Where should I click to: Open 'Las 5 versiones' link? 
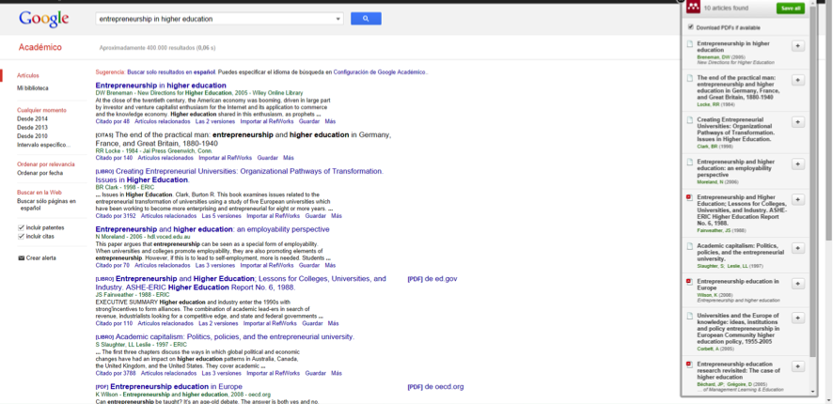(222, 216)
